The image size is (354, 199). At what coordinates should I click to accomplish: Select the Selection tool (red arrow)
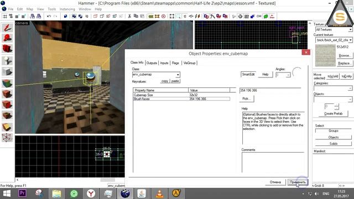7,28
